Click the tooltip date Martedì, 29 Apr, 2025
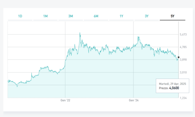Screen dimensions: 195x117 click(173, 84)
